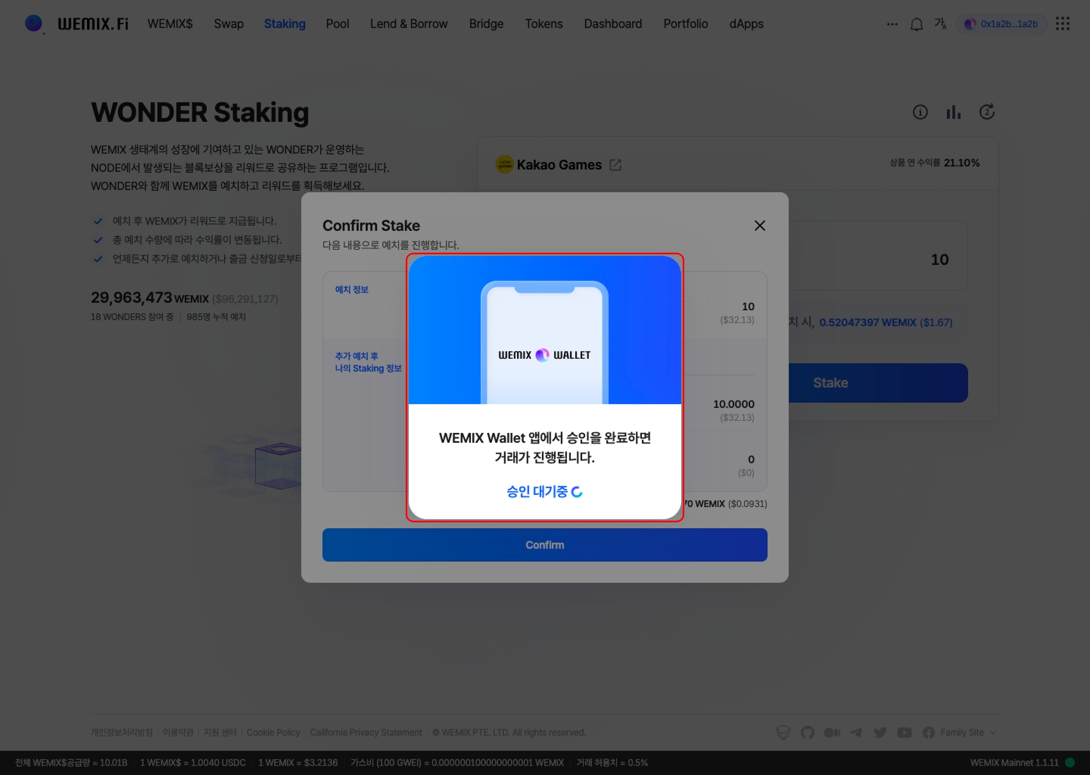
Task: Open the bar chart statistics icon
Action: click(x=953, y=112)
